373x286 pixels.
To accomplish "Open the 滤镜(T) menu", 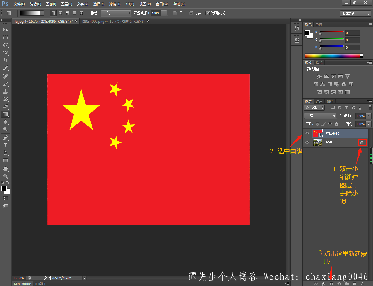I will click(115, 4).
